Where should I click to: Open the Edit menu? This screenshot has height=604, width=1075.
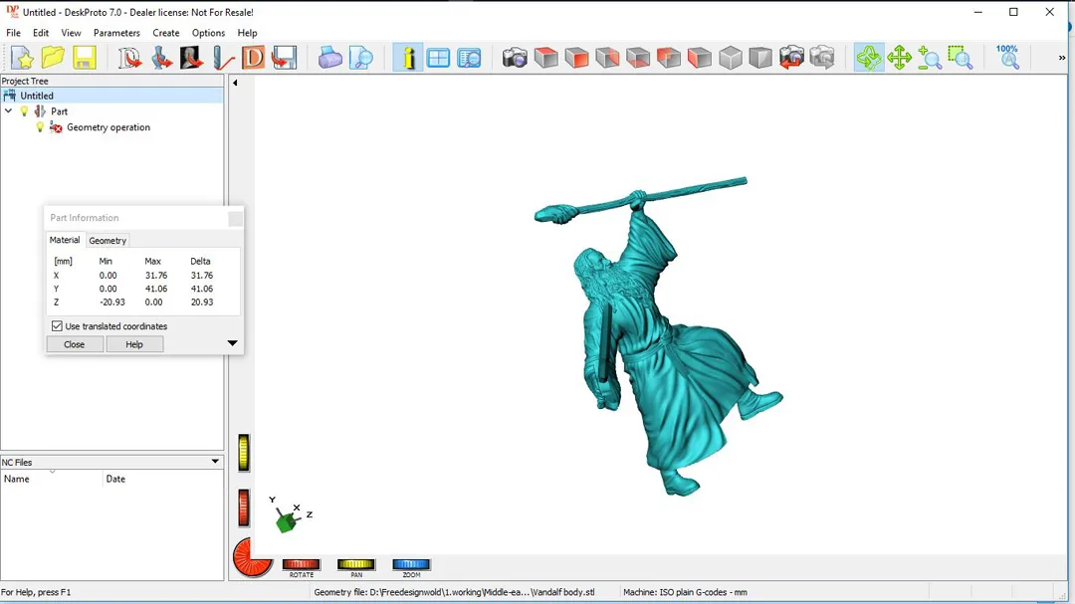pos(41,33)
